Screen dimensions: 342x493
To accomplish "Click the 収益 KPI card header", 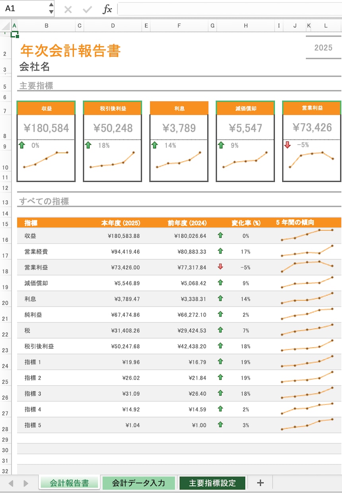I will tap(46, 108).
